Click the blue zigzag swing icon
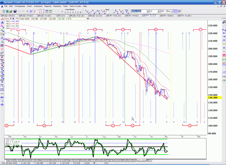 click(x=31, y=11)
